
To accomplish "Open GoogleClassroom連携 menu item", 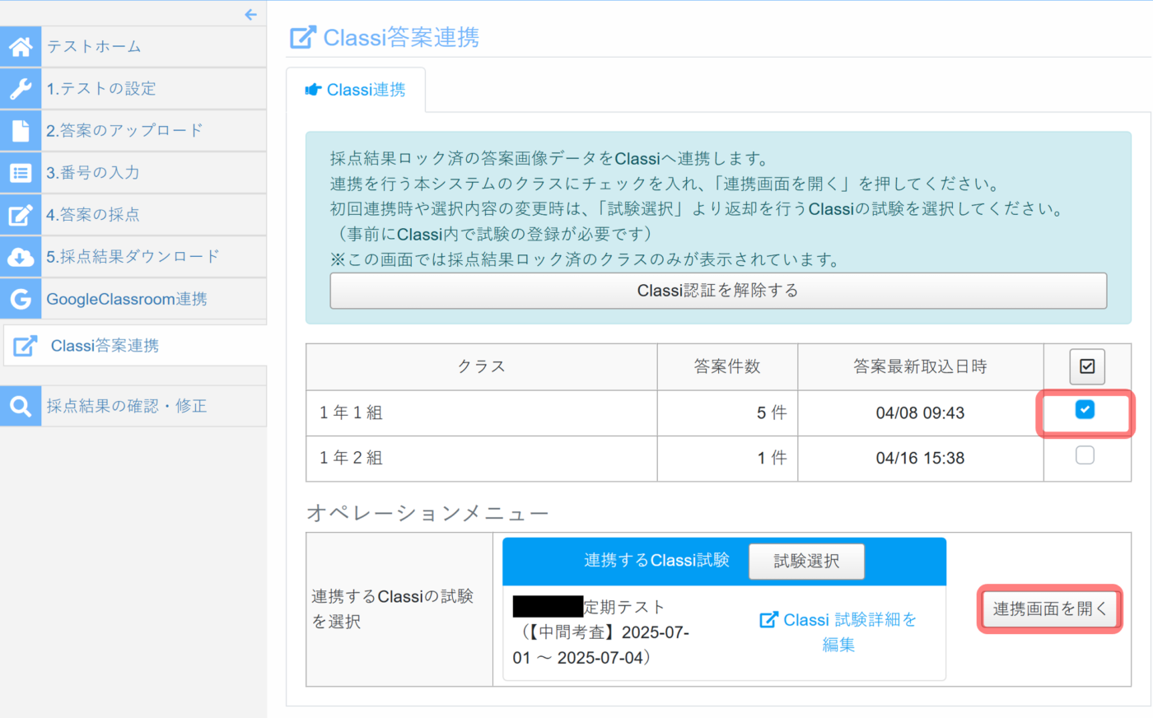I will point(133,299).
